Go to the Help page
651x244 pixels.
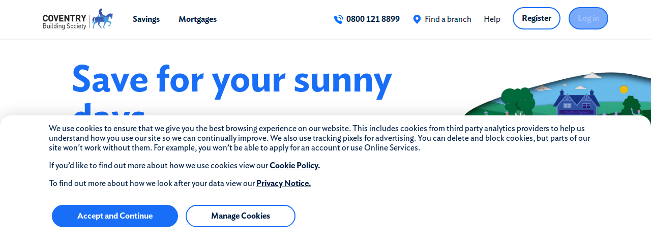point(492,19)
